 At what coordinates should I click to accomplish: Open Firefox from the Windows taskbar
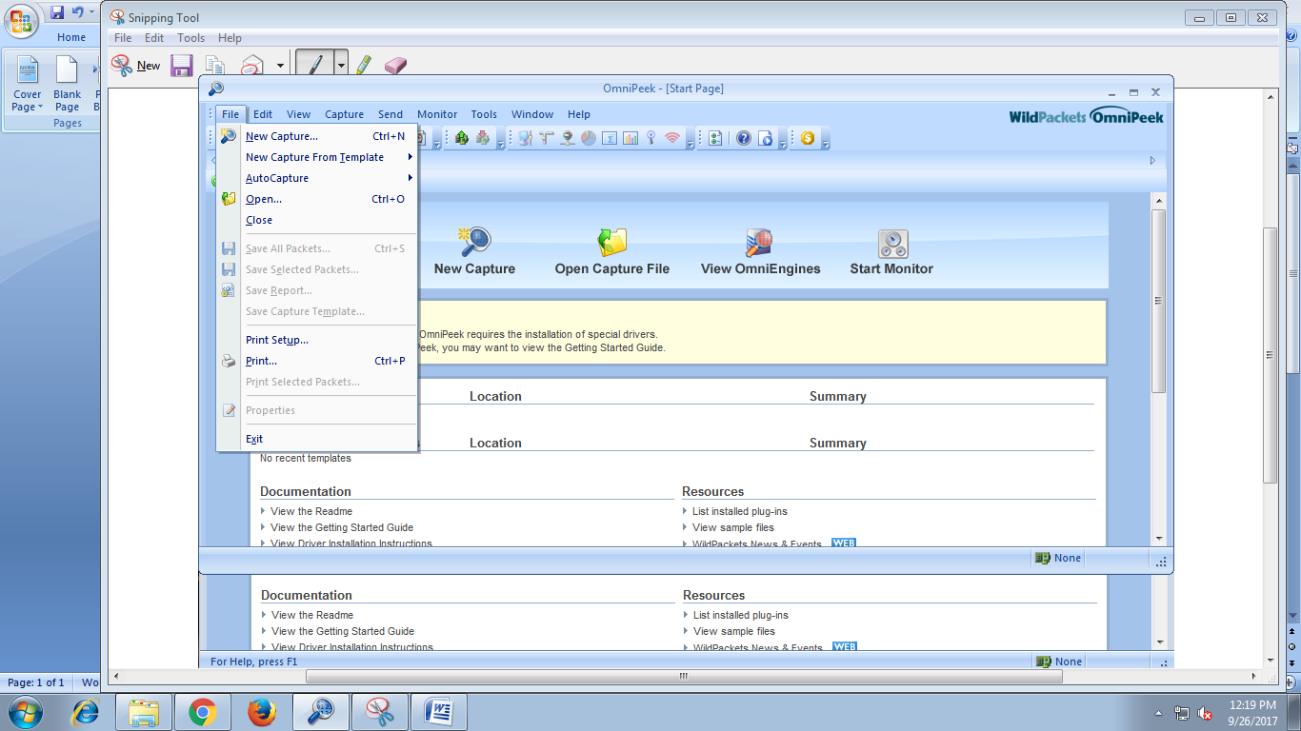pyautogui.click(x=262, y=711)
